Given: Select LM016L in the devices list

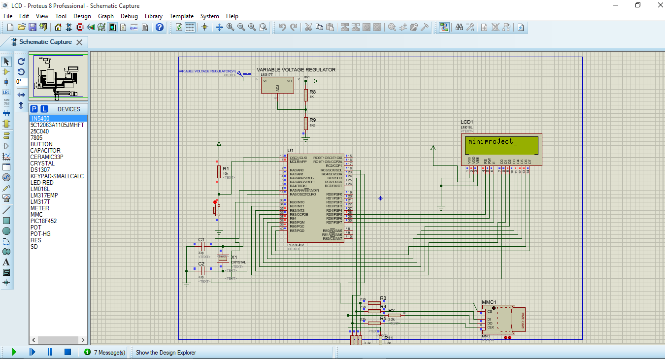Looking at the screenshot, I should click(58, 189).
